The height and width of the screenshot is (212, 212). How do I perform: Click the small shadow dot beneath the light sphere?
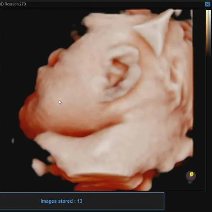[190, 183]
